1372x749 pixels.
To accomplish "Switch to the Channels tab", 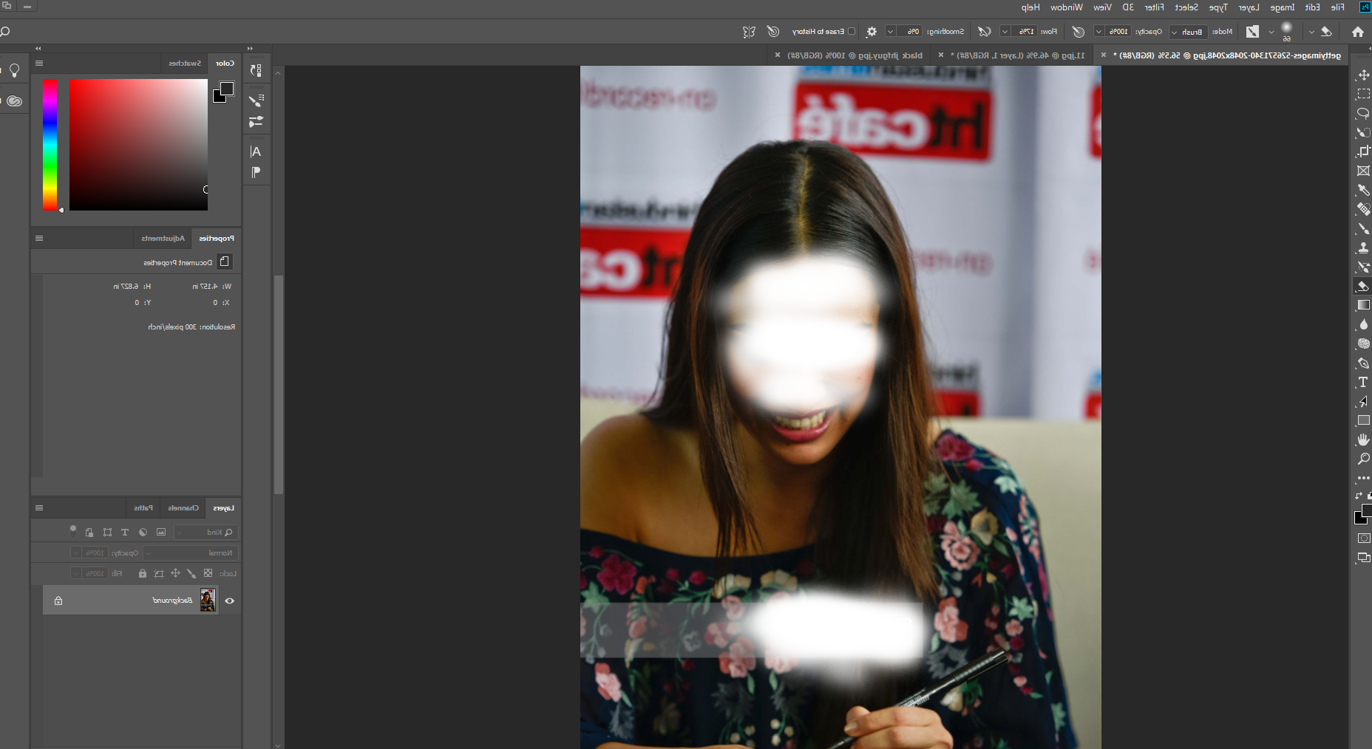I will pos(183,508).
